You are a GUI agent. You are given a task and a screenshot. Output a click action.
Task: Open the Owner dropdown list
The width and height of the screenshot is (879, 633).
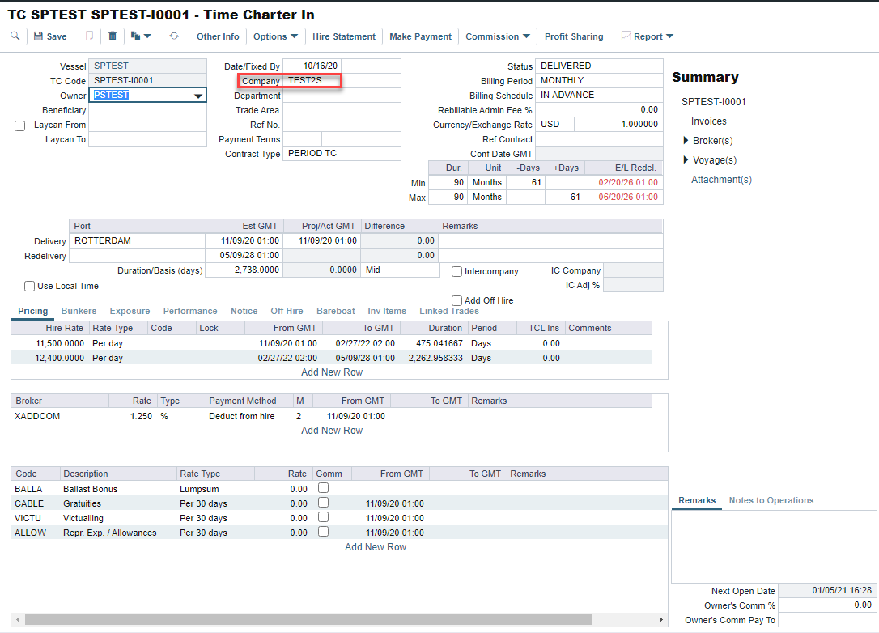[x=197, y=96]
